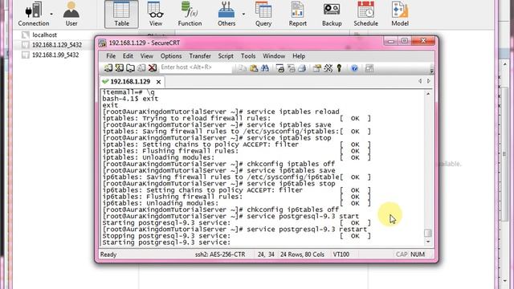Click the Copy icon in SecureCRT toolbar
Viewport: 514px width, 289px height.
[x=243, y=68]
